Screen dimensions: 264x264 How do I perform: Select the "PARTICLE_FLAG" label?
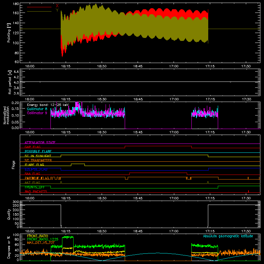(37, 178)
